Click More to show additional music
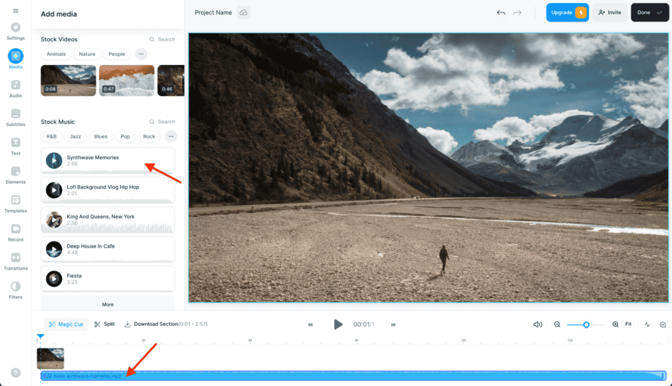672x386 pixels. coord(108,304)
